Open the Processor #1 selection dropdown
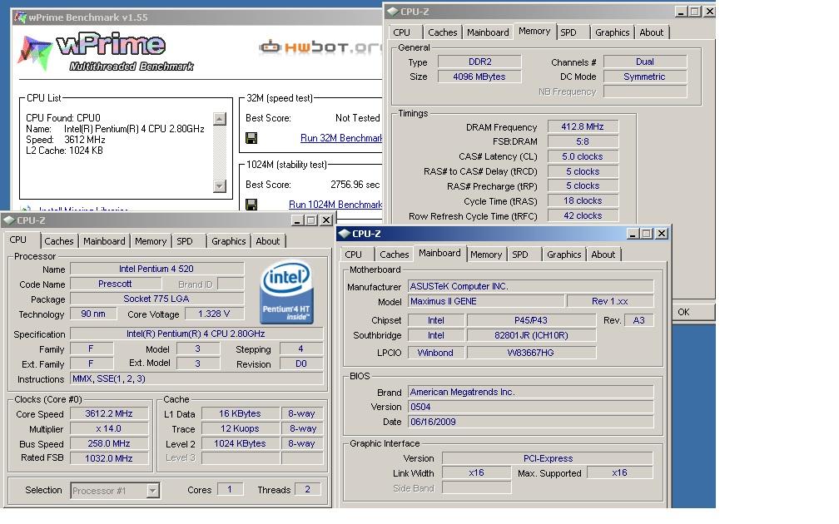The image size is (839, 524). click(x=153, y=491)
